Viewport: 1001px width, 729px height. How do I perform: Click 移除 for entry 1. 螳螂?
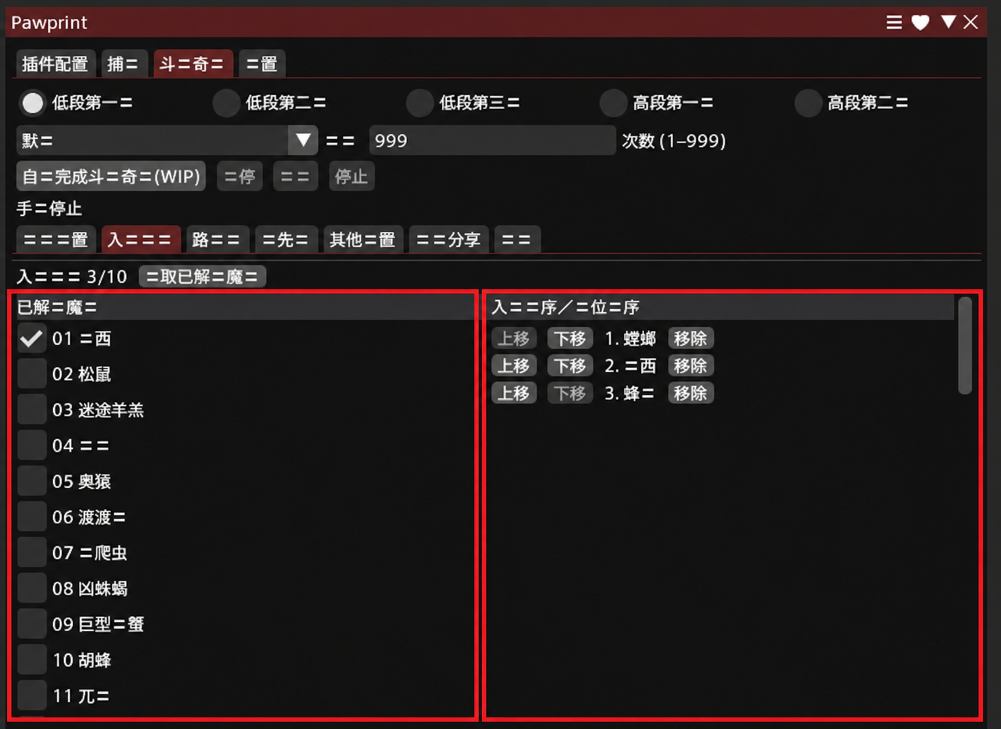690,339
